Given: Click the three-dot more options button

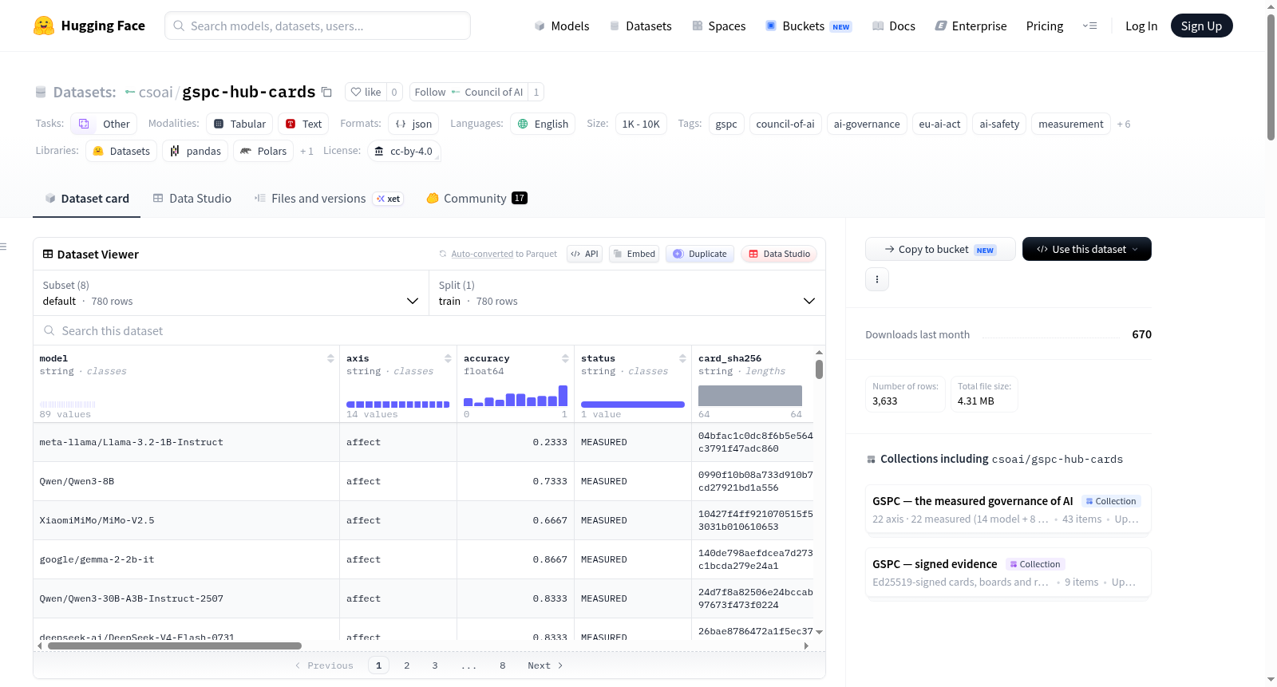Looking at the screenshot, I should (x=877, y=279).
